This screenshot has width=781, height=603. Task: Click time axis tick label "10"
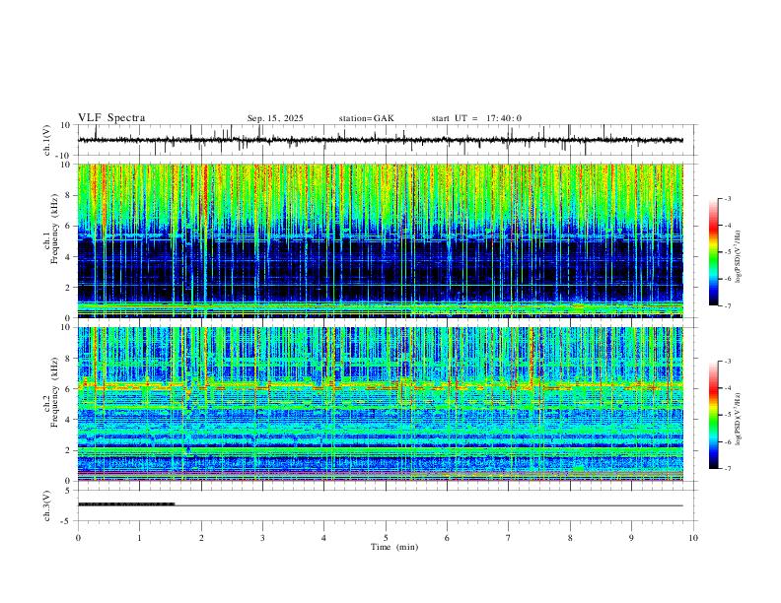[693, 538]
